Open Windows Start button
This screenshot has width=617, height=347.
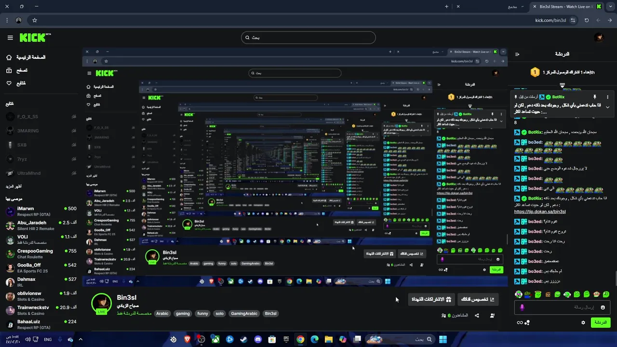click(443, 339)
